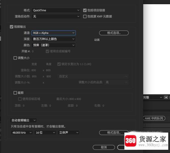Enable the 调整大小 checkbox
170x153 pixels.
15,58
